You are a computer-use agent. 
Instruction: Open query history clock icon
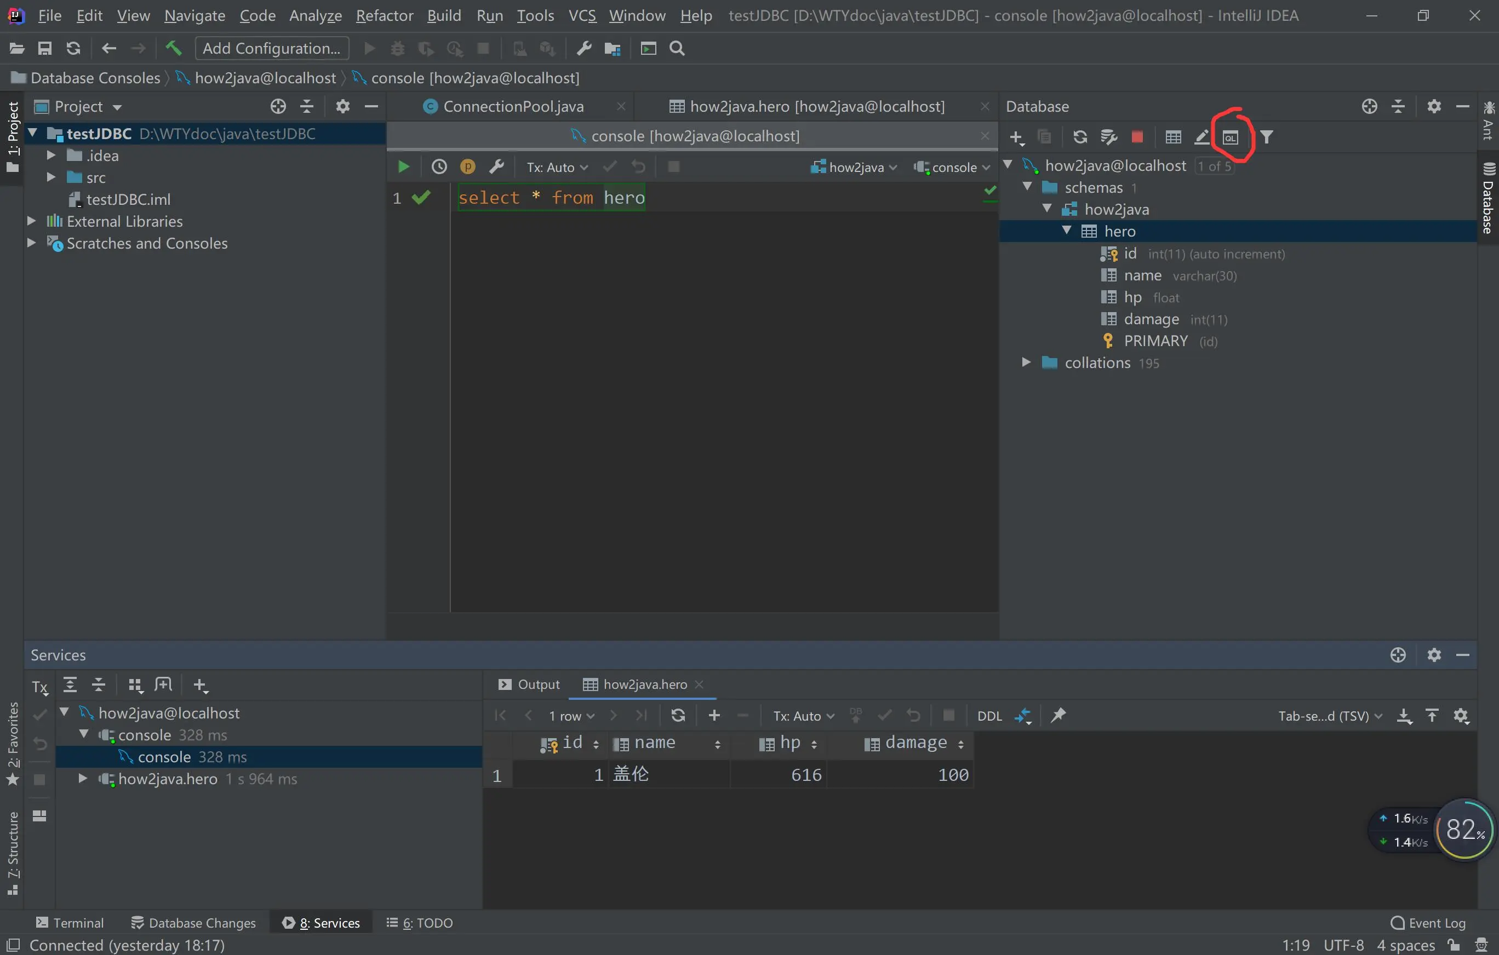pos(439,166)
